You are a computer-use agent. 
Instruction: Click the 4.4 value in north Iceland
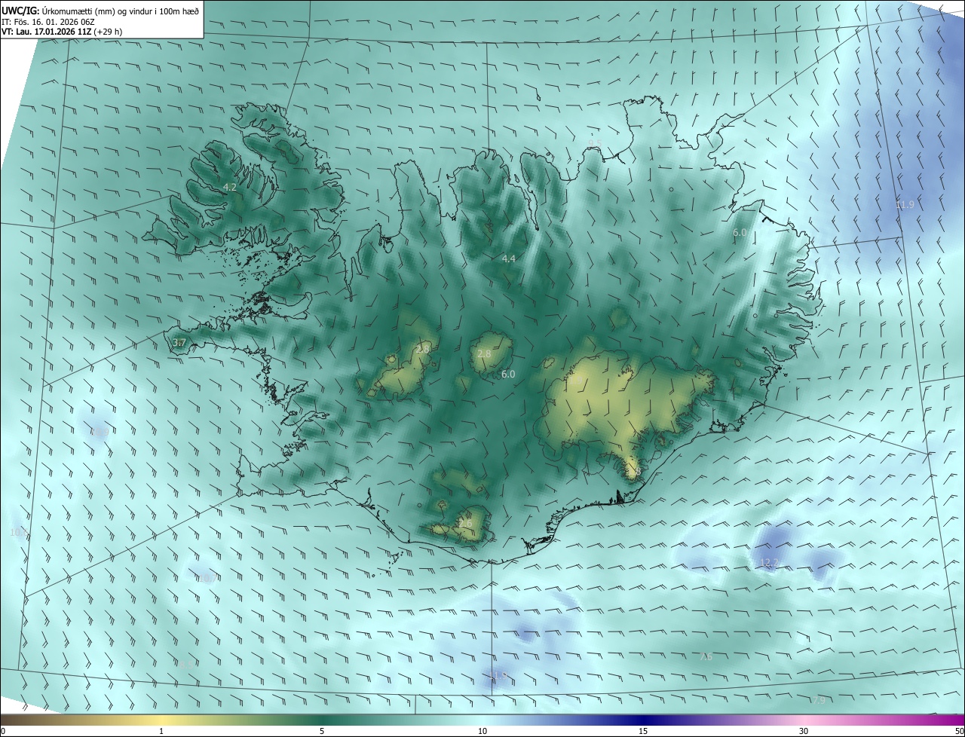tap(509, 258)
